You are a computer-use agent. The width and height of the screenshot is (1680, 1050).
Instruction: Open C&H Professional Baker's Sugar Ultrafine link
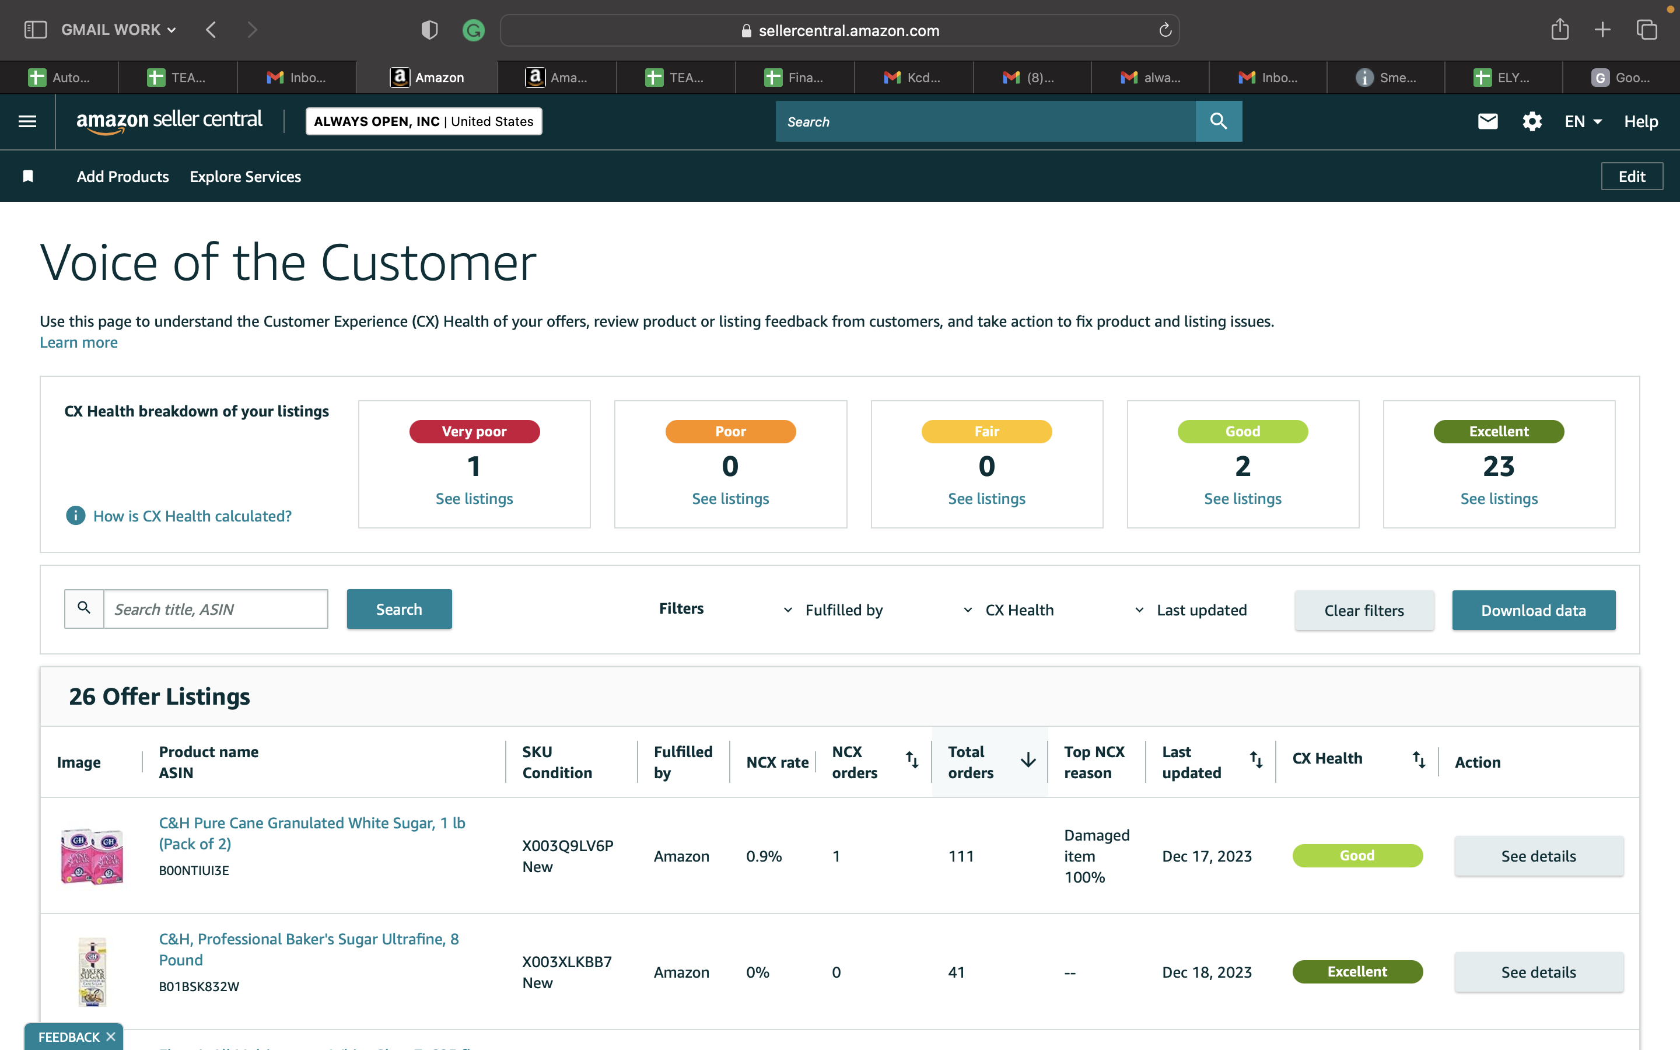(x=309, y=949)
